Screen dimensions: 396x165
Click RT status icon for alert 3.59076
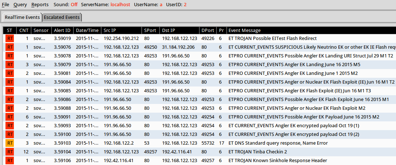pos(10,47)
